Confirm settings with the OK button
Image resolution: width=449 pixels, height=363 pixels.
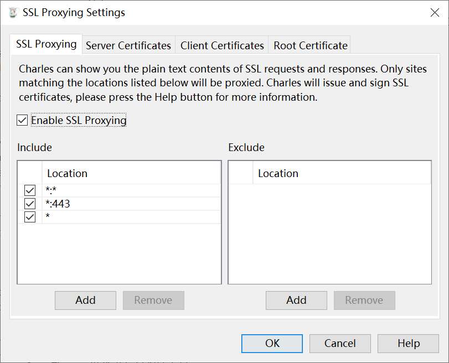[x=272, y=344]
